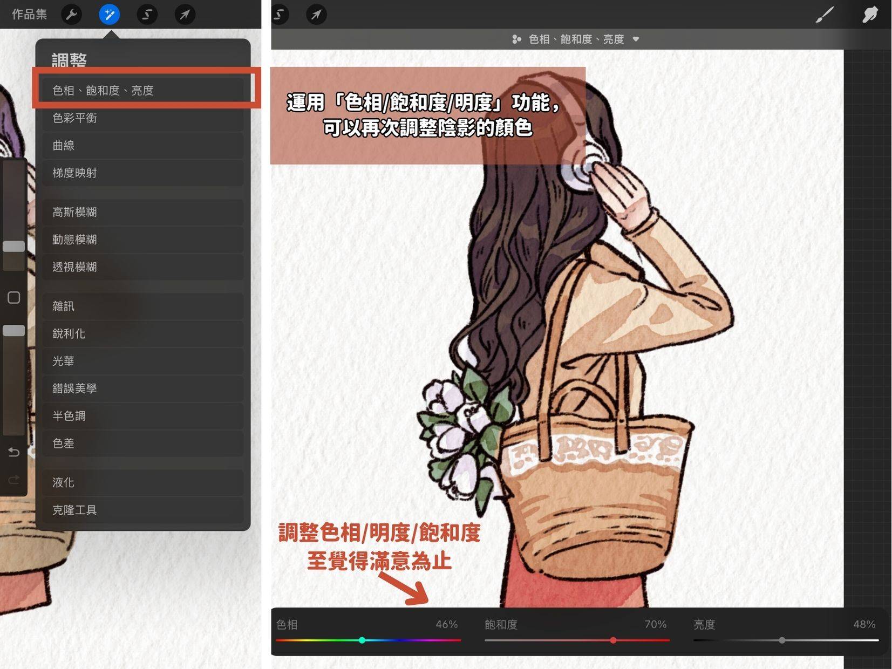Click the 亮度 brightness slider handle
Viewport: 892px width, 669px height.
point(782,640)
